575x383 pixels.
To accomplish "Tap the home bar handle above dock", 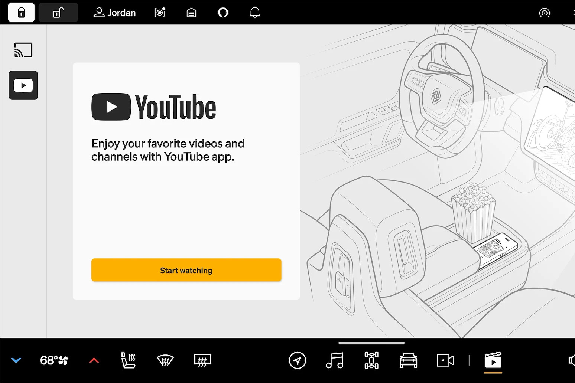I will pos(371,343).
